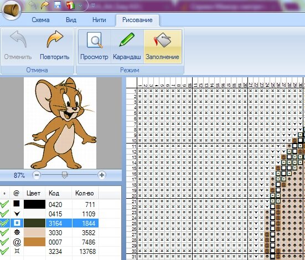Select thread code 0415

tap(55, 214)
